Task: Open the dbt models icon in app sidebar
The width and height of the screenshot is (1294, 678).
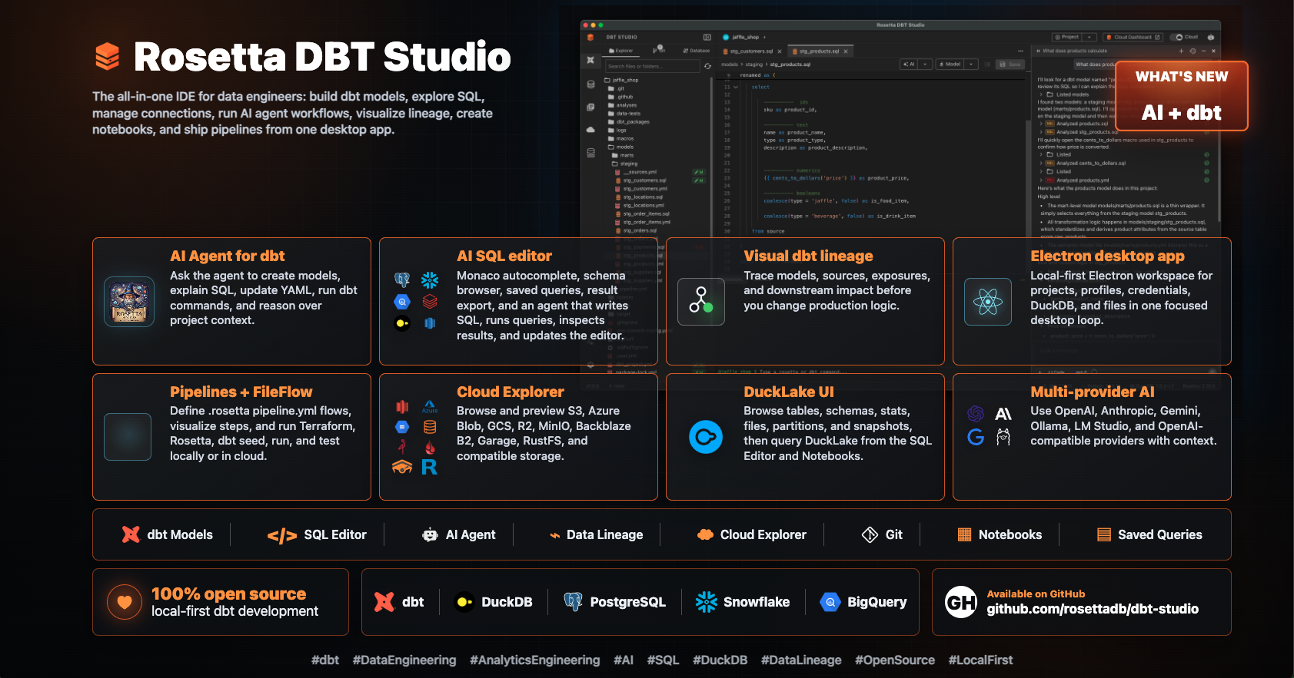Action: point(590,60)
